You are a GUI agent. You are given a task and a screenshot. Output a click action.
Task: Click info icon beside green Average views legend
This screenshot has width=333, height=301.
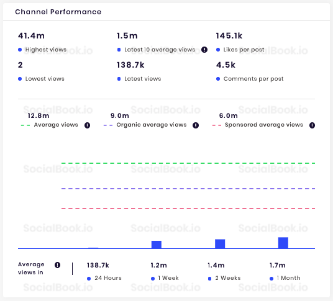[87, 125]
